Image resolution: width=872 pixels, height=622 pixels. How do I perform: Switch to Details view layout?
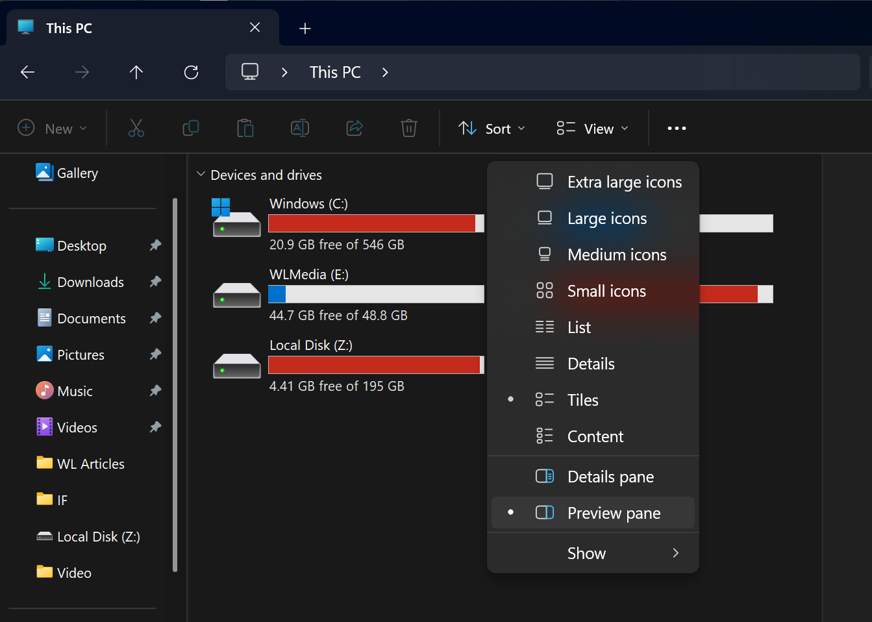tap(590, 364)
